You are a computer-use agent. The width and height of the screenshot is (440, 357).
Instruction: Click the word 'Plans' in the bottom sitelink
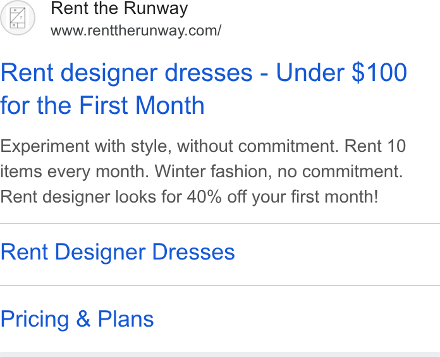(x=126, y=319)
